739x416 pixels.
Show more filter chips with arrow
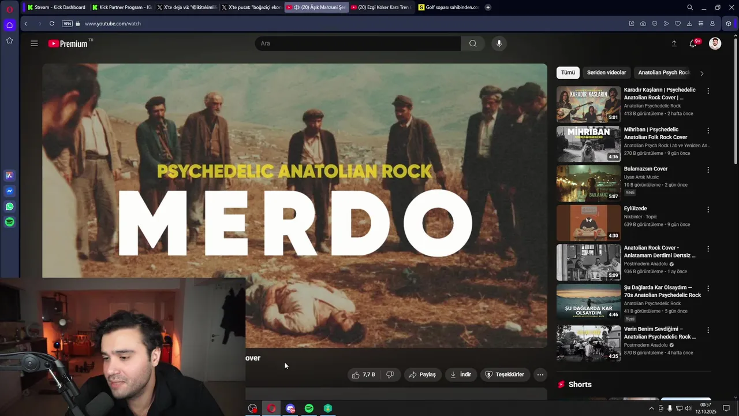[701, 73]
